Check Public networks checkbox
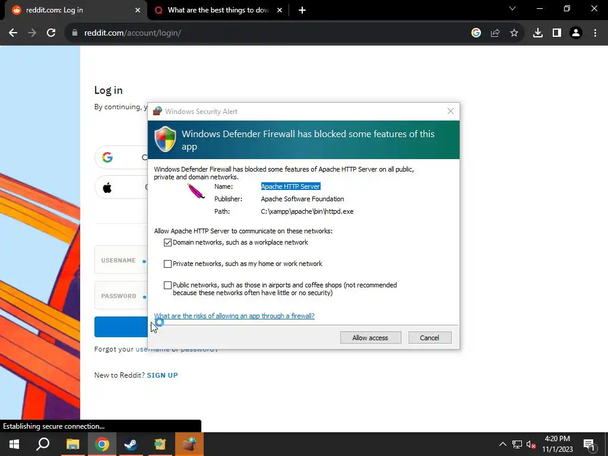Viewport: 608px width, 456px height. [167, 286]
